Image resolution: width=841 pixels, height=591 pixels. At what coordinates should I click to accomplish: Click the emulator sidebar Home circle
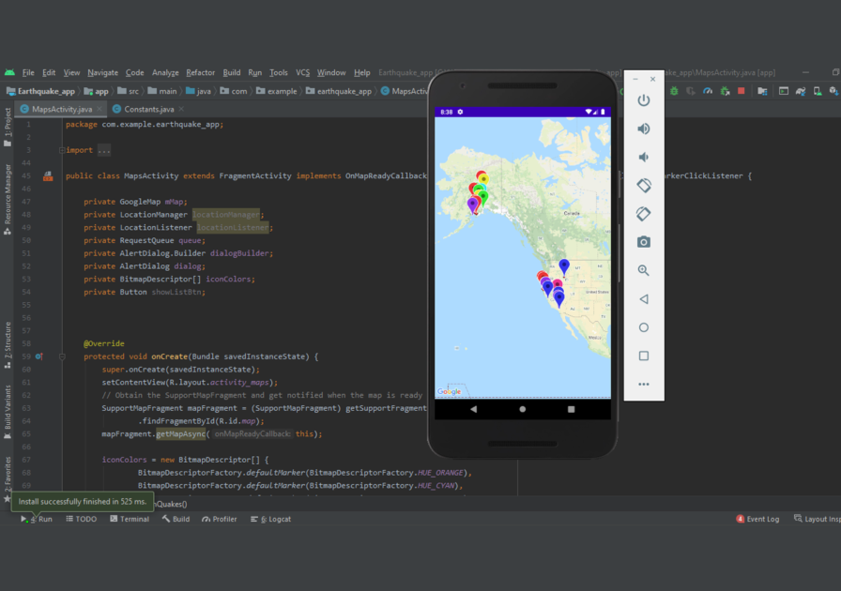click(x=644, y=327)
